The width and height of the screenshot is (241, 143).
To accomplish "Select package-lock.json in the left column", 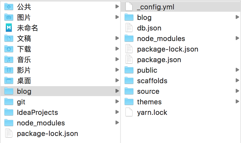I will click(x=47, y=134).
